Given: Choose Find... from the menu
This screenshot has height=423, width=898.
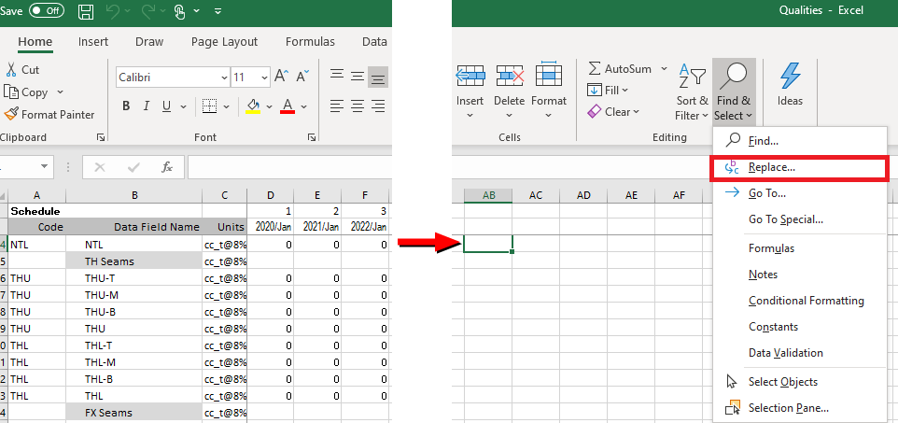Looking at the screenshot, I should 799,140.
